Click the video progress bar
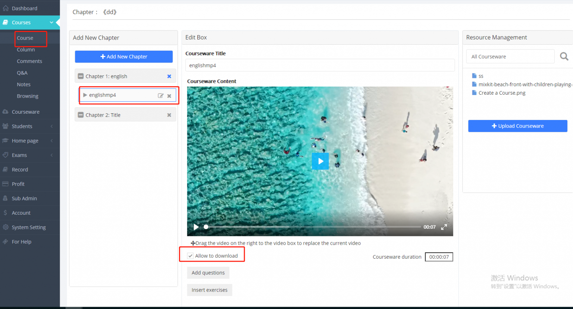This screenshot has height=309, width=573. (x=313, y=227)
